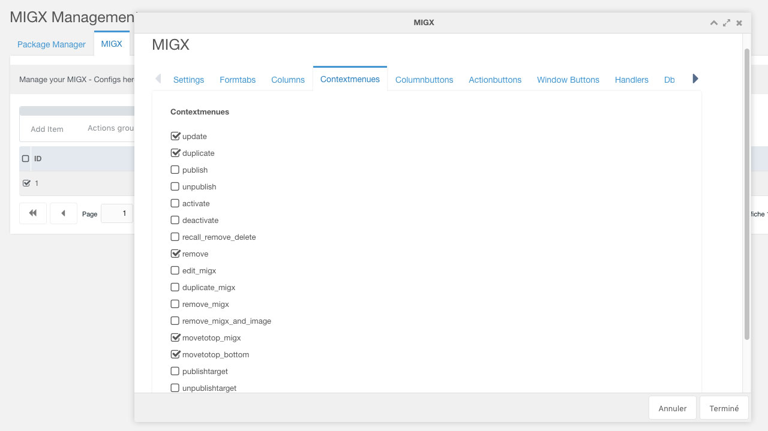Click Add Item in the background grid
The image size is (768, 431).
click(47, 129)
